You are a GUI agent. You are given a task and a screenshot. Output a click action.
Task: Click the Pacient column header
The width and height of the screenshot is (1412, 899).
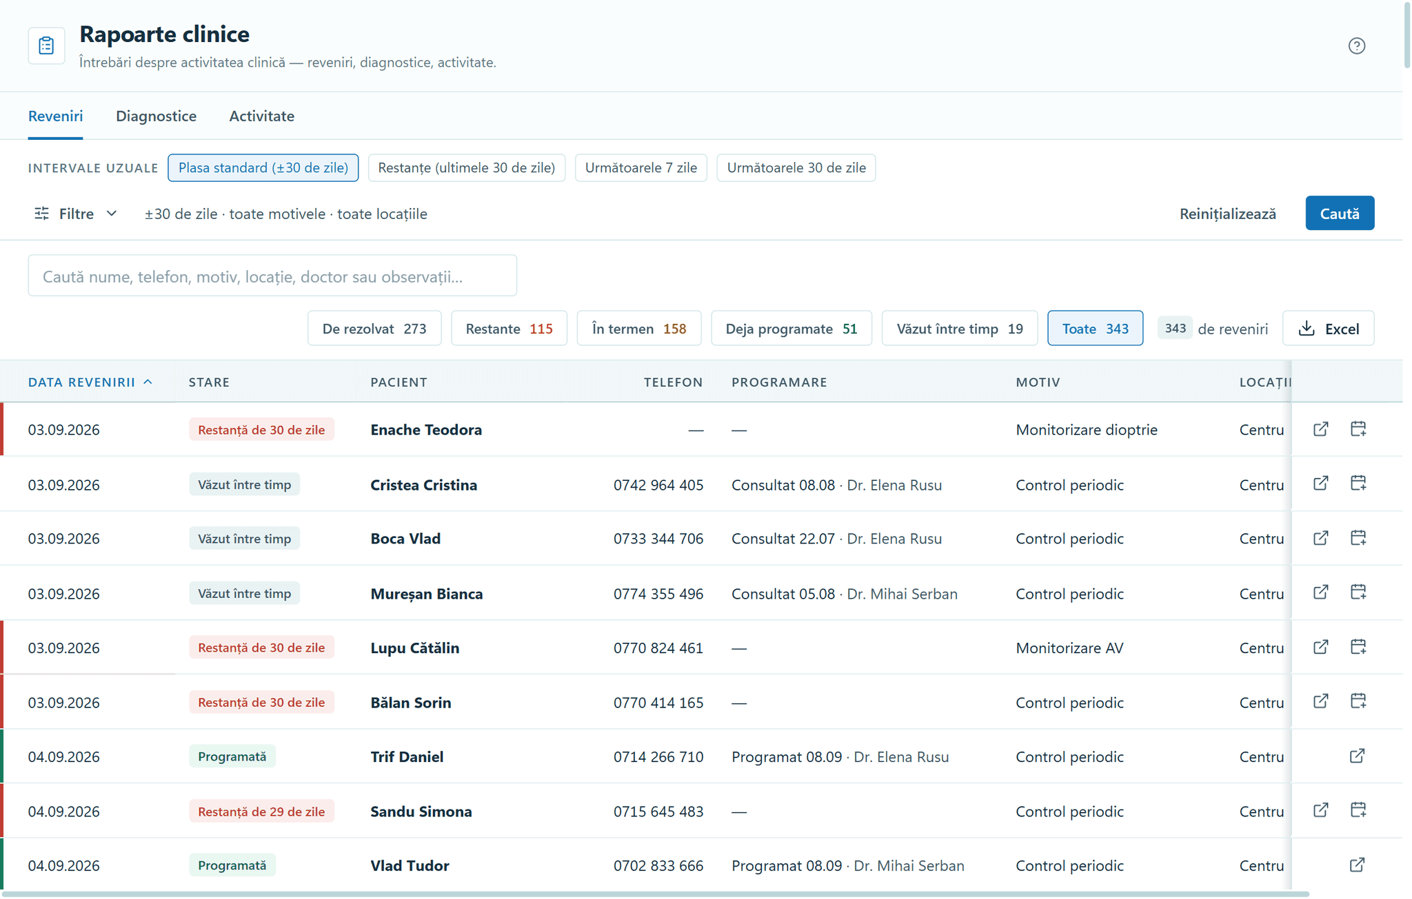pos(399,382)
